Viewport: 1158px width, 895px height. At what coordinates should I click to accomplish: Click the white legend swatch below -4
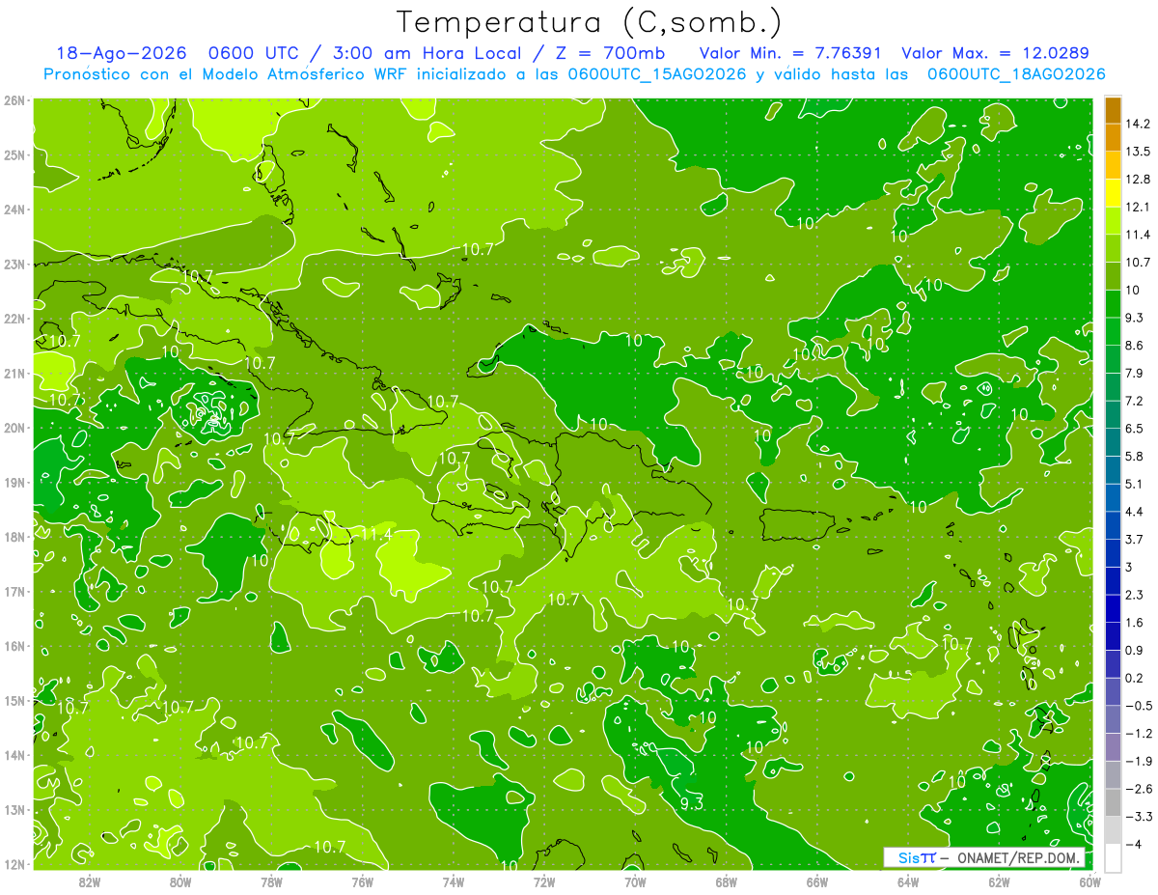tap(1113, 857)
